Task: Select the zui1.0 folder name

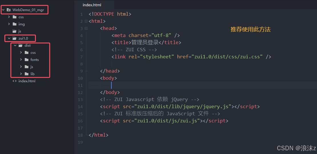Action: (23, 38)
